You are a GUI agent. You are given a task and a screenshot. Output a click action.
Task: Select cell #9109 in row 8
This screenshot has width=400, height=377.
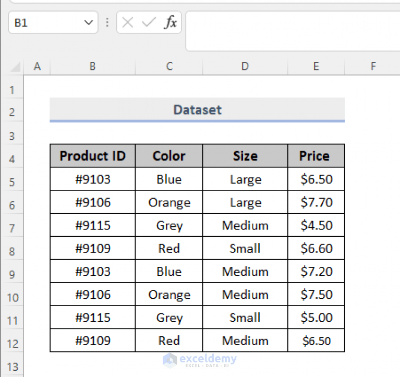[93, 248]
